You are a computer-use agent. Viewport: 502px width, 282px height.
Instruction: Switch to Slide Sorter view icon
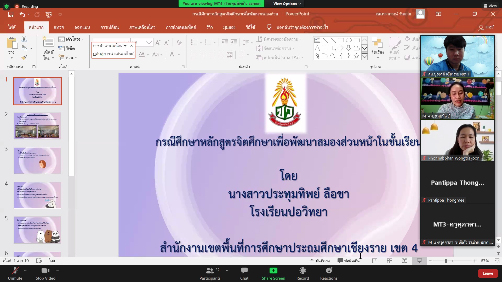pos(390,261)
